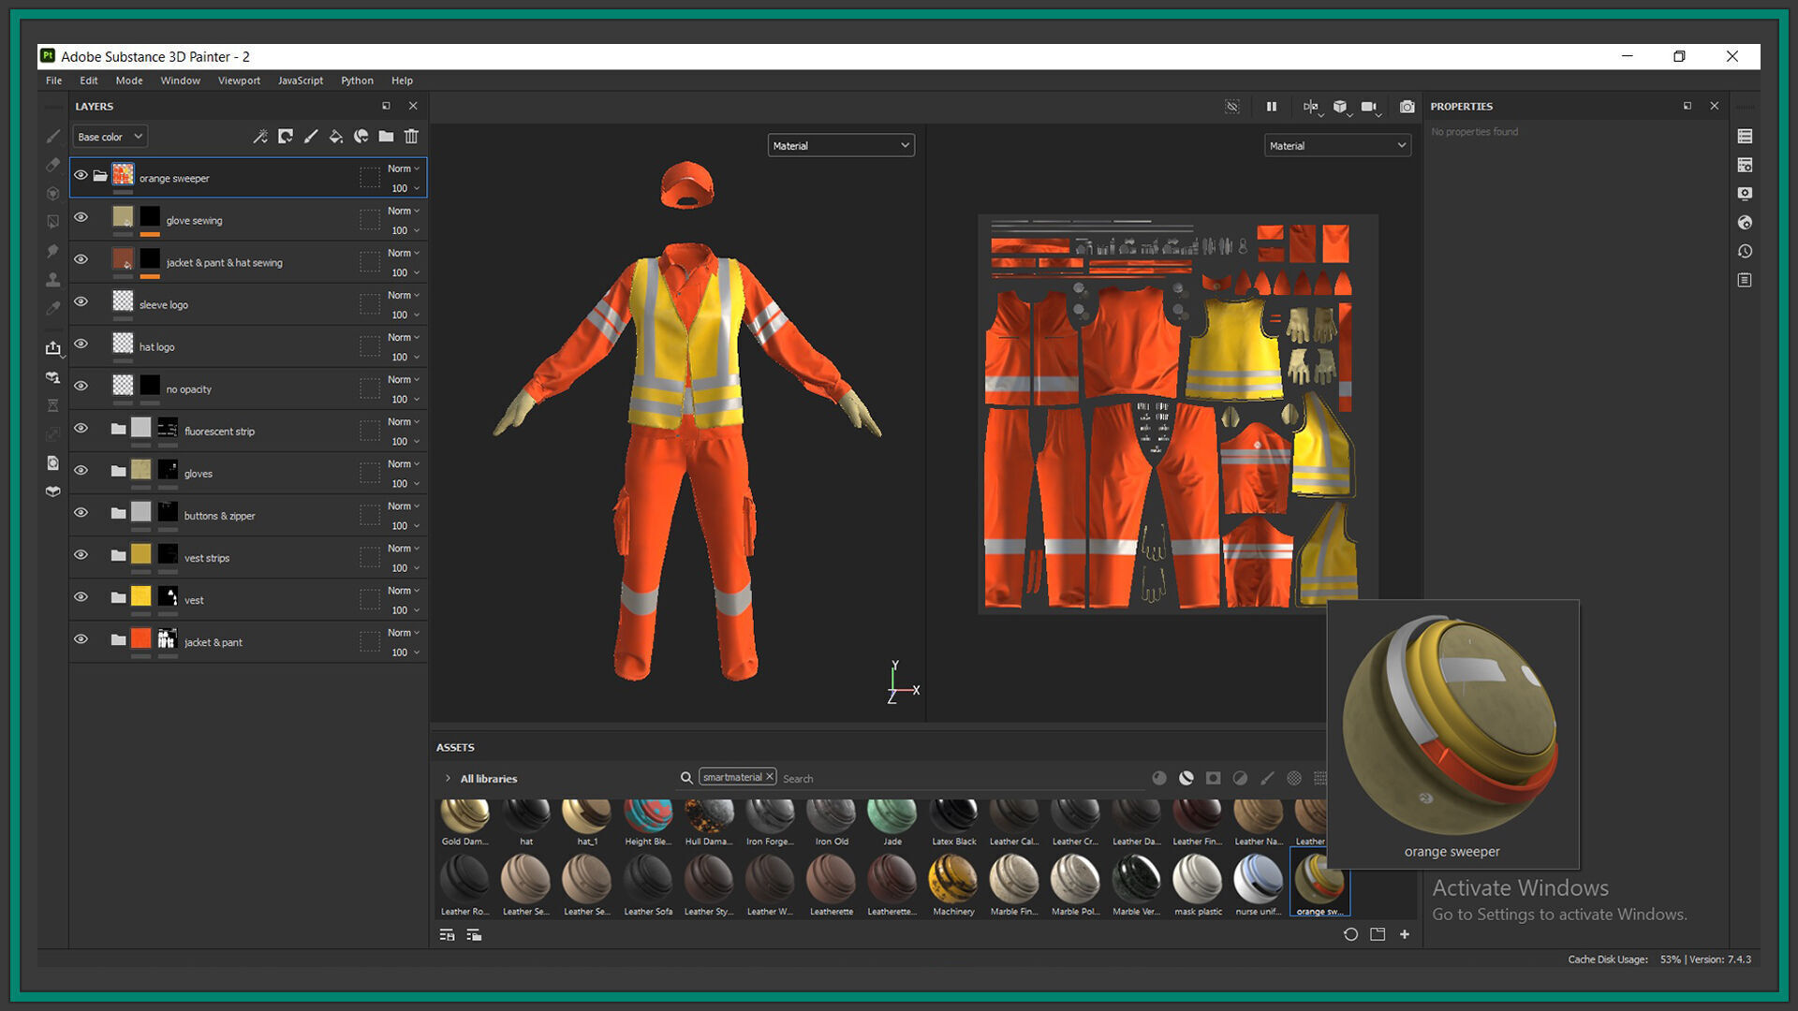Expand the All libraries tree
Viewport: 1798px width, 1011px height.
[448, 779]
